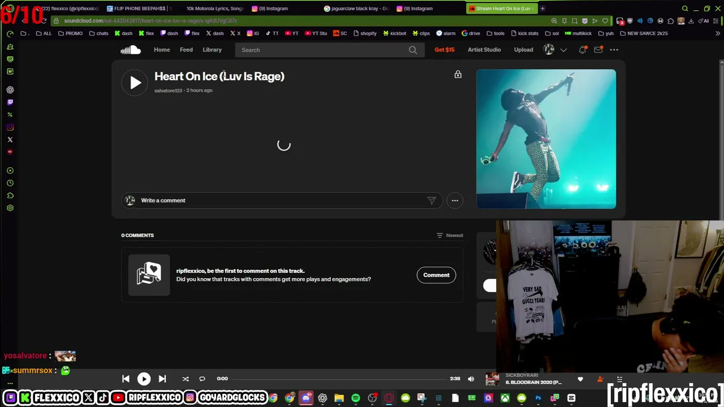This screenshot has width=724, height=407.
Task: Open salvatore123 artist profile link
Action: pyautogui.click(x=168, y=90)
